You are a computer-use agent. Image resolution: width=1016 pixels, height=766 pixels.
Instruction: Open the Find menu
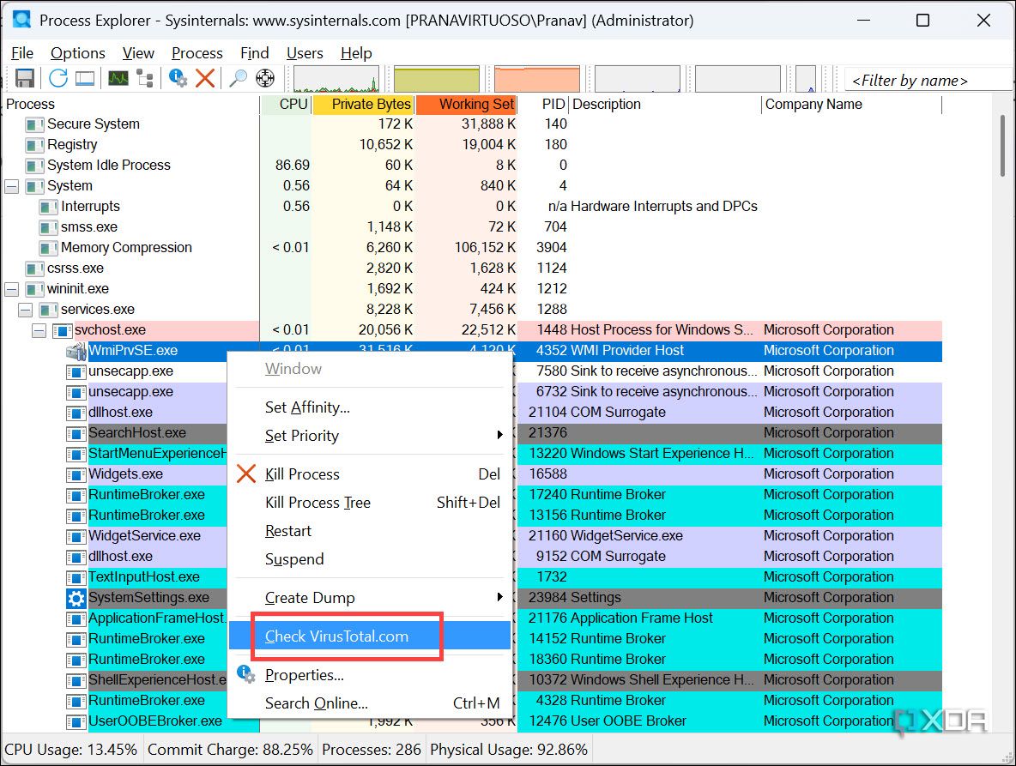pos(254,53)
